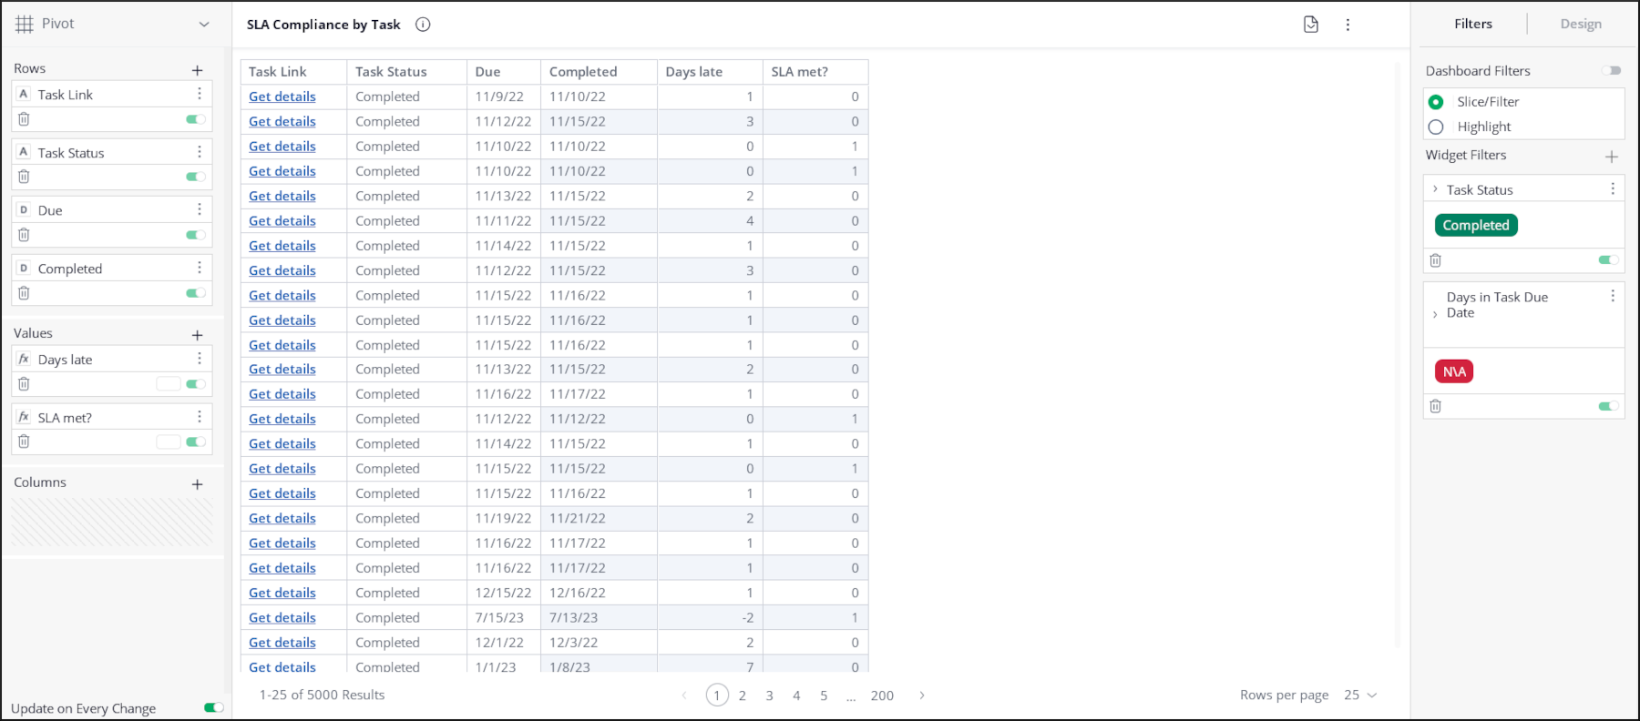Add a new Columns field
This screenshot has height=721, width=1640.
[x=197, y=484]
